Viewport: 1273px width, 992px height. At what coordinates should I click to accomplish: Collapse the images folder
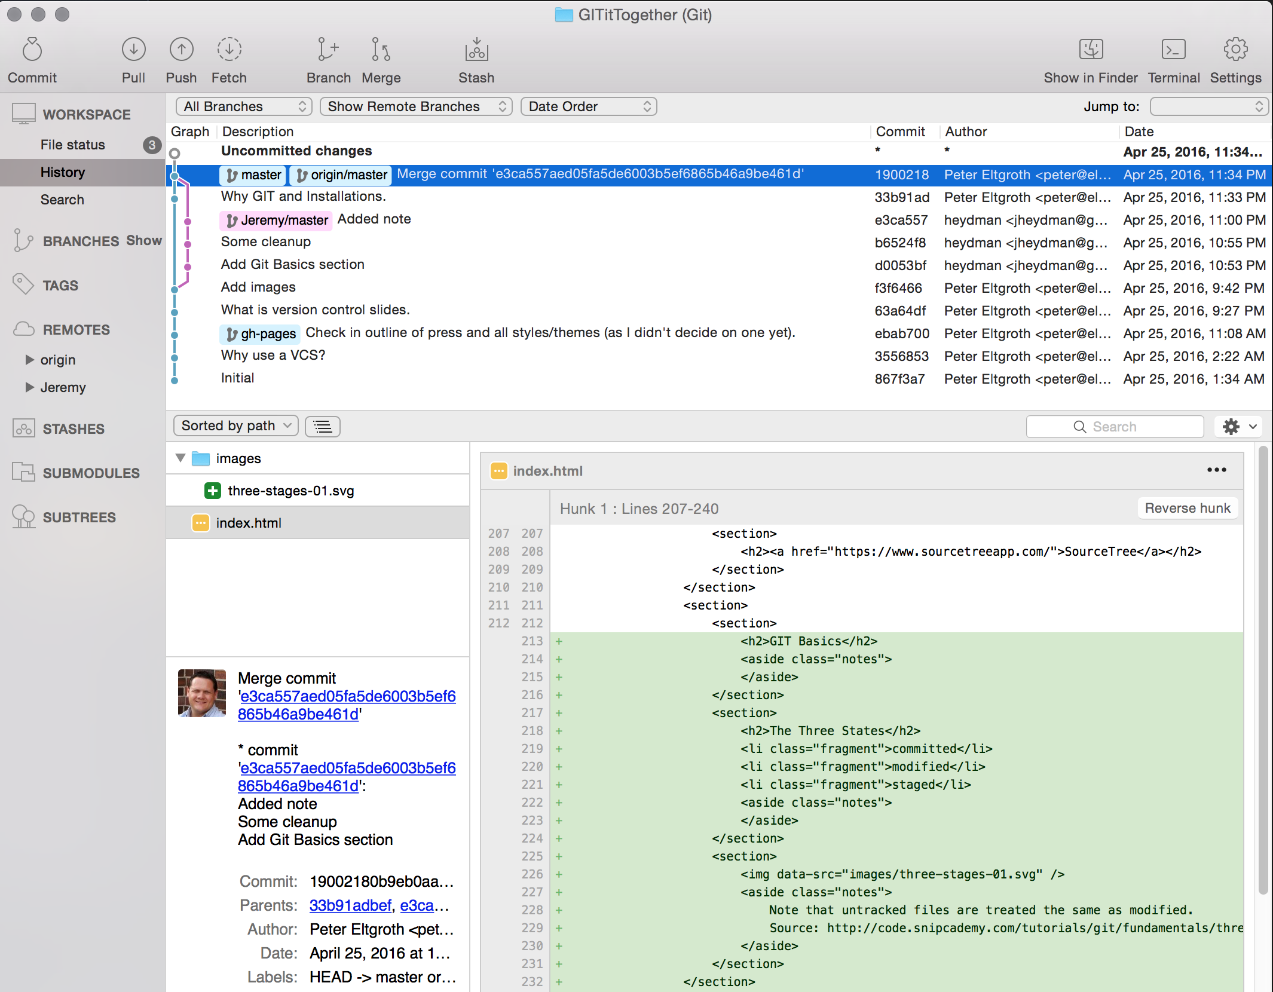tap(180, 458)
